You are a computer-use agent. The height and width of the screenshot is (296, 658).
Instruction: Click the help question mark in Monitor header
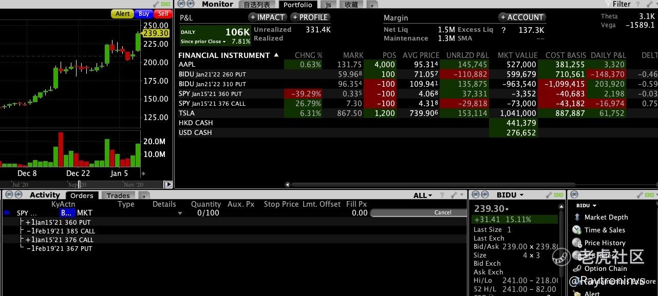coord(637,4)
